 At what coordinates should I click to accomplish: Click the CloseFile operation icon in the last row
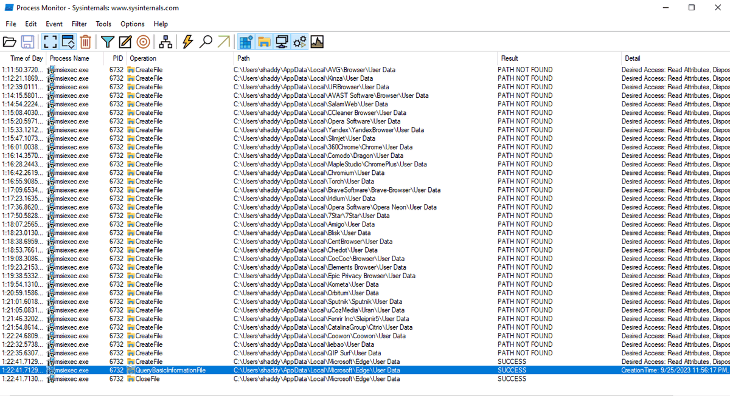click(130, 379)
